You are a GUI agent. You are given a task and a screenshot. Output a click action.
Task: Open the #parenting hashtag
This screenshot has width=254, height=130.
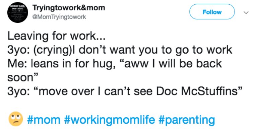click(187, 120)
